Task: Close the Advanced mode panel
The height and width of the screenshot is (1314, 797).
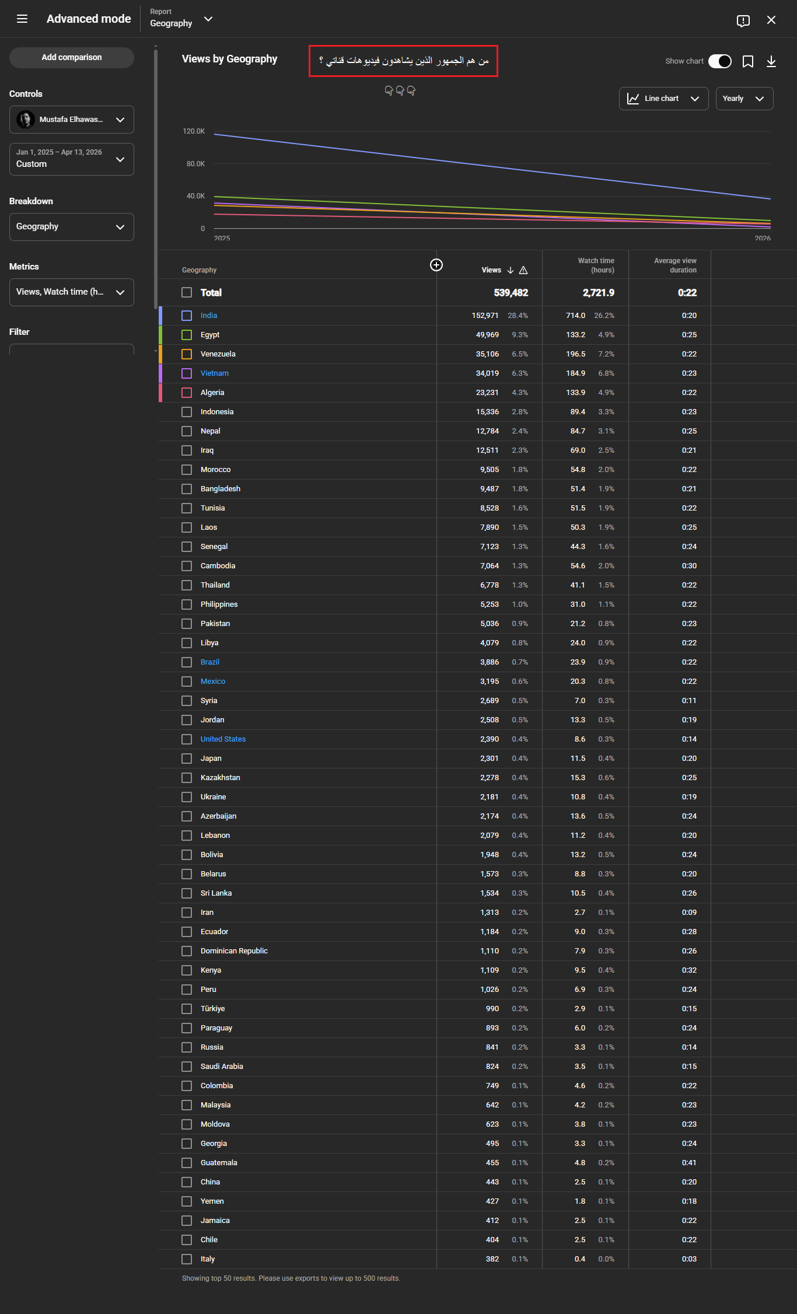Action: (771, 20)
